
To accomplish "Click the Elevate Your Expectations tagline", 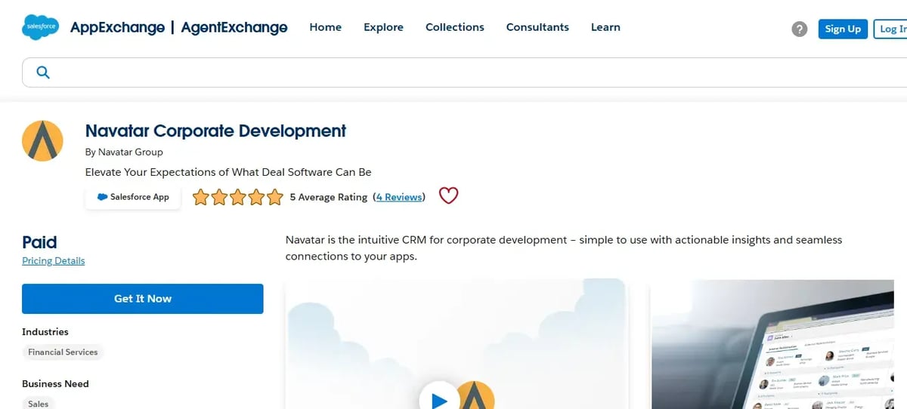I will [228, 172].
